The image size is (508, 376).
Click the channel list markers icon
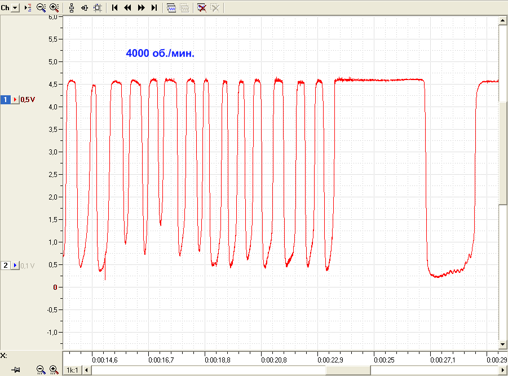(28, 8)
